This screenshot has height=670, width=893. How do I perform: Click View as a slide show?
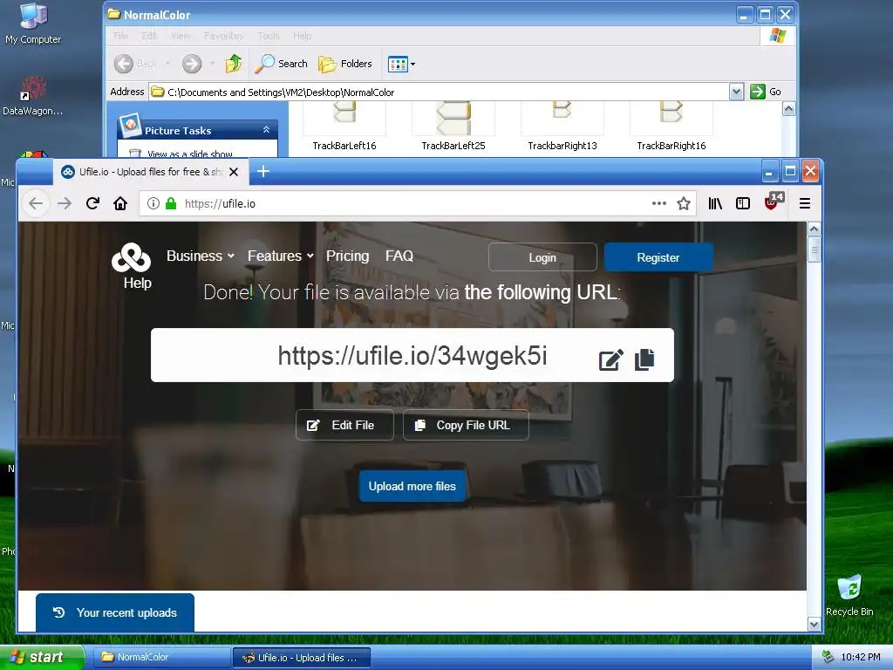[x=189, y=154]
